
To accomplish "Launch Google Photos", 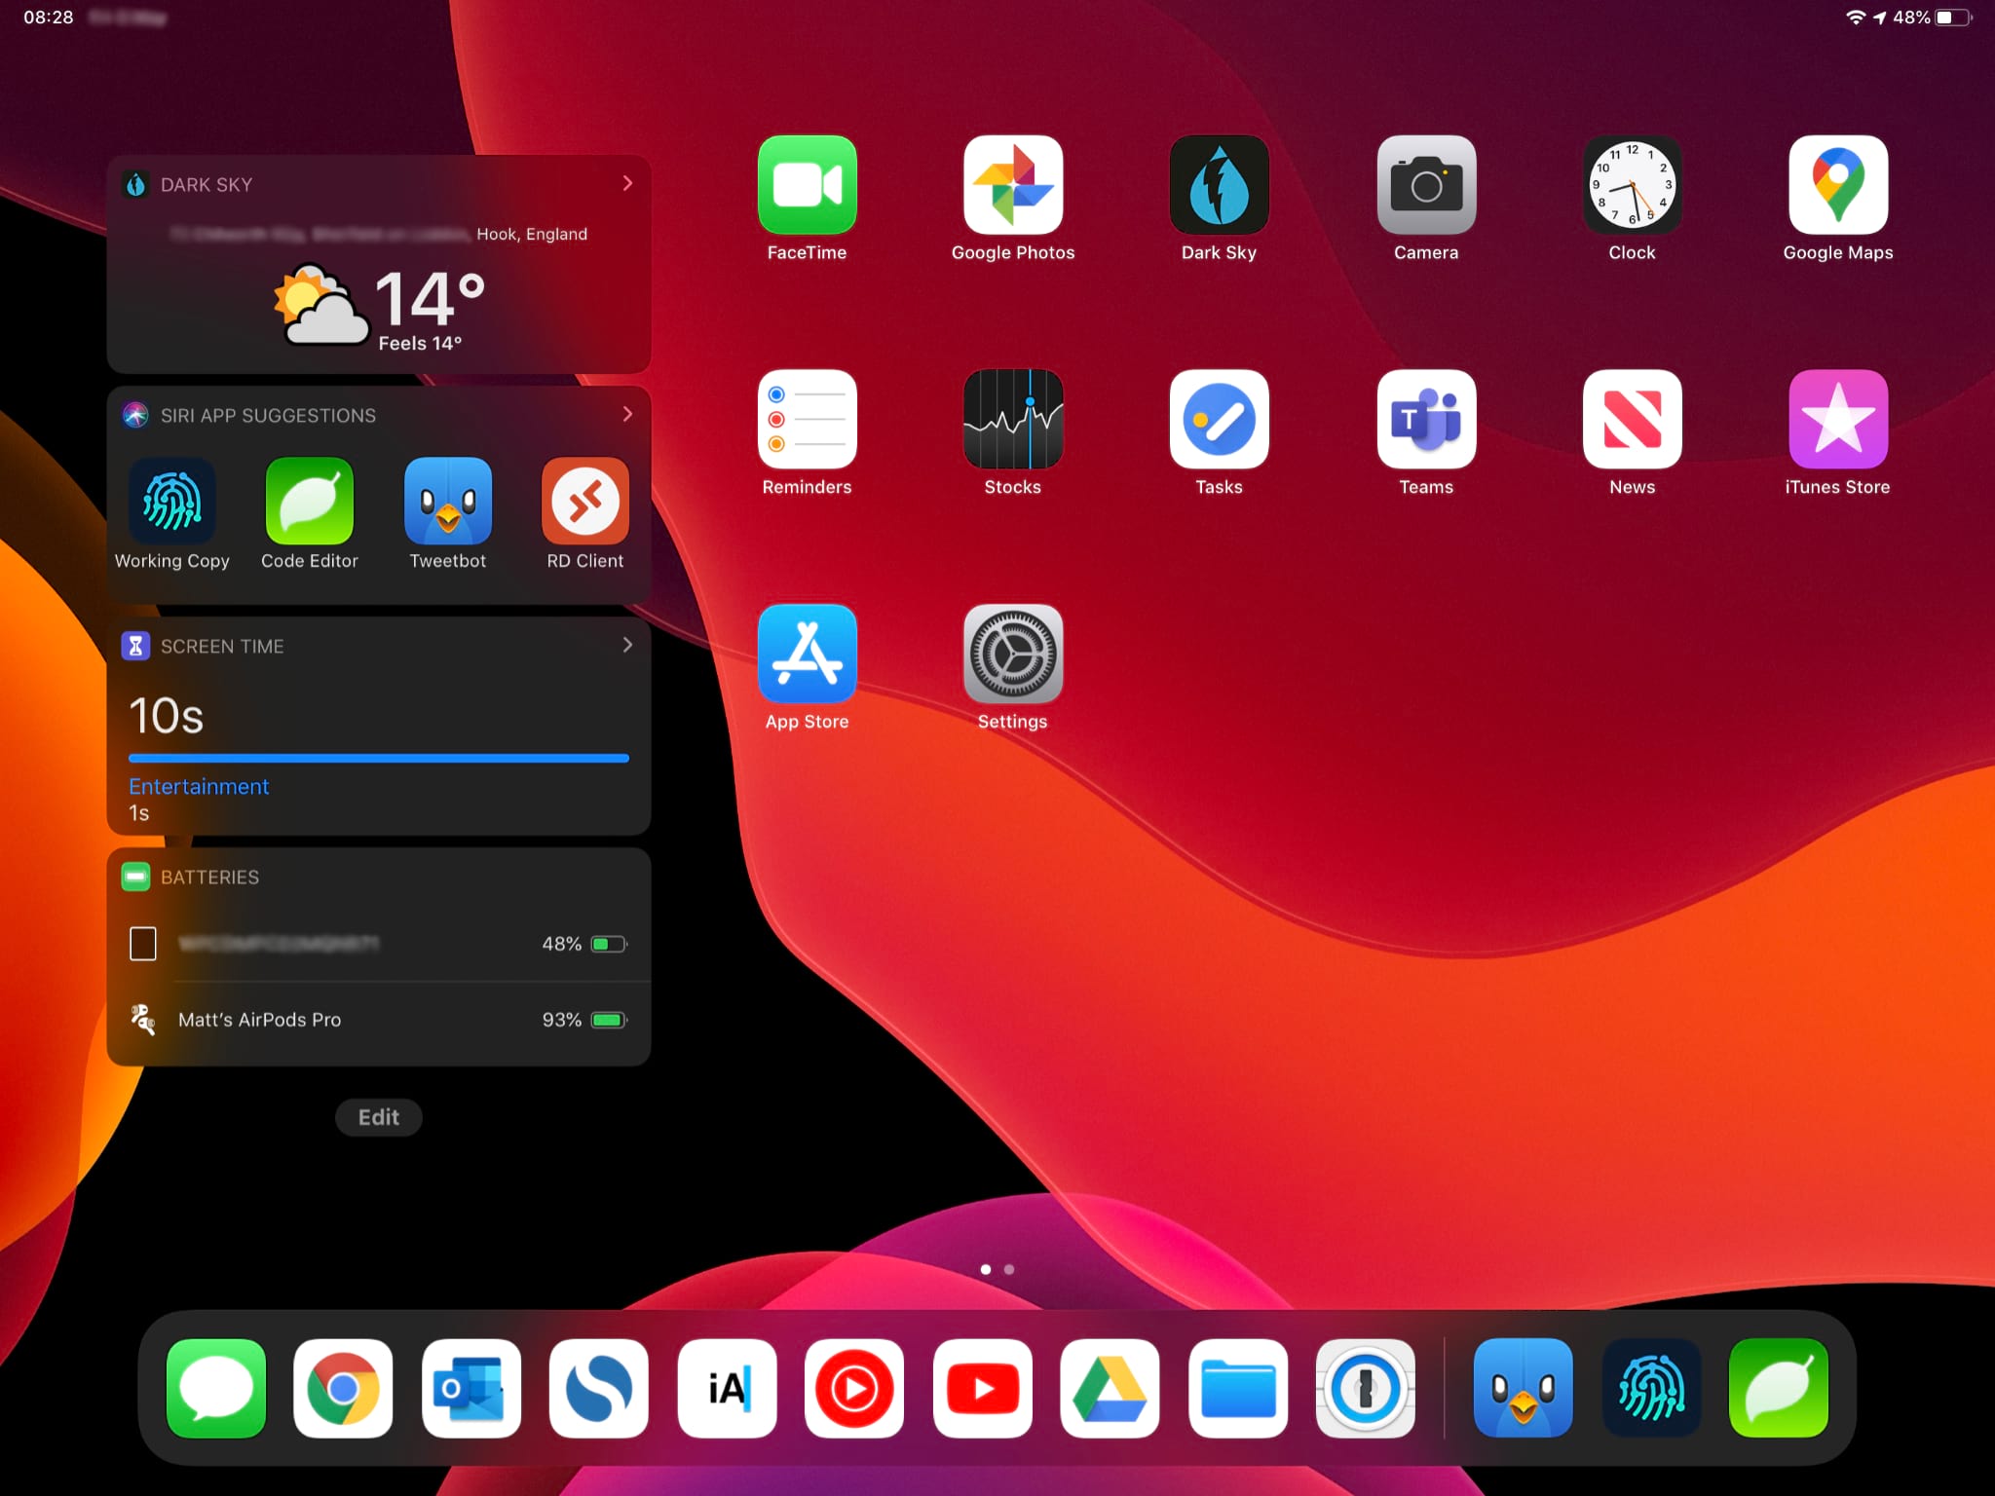I will (1013, 185).
